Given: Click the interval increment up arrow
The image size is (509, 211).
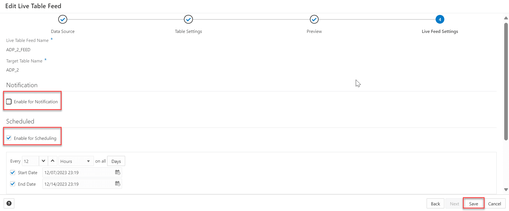Looking at the screenshot, I should coord(53,161).
